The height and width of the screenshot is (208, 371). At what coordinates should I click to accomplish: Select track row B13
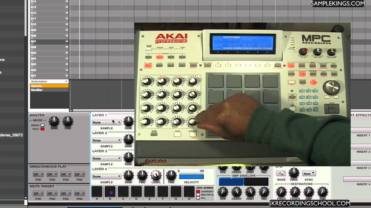pos(49,7)
